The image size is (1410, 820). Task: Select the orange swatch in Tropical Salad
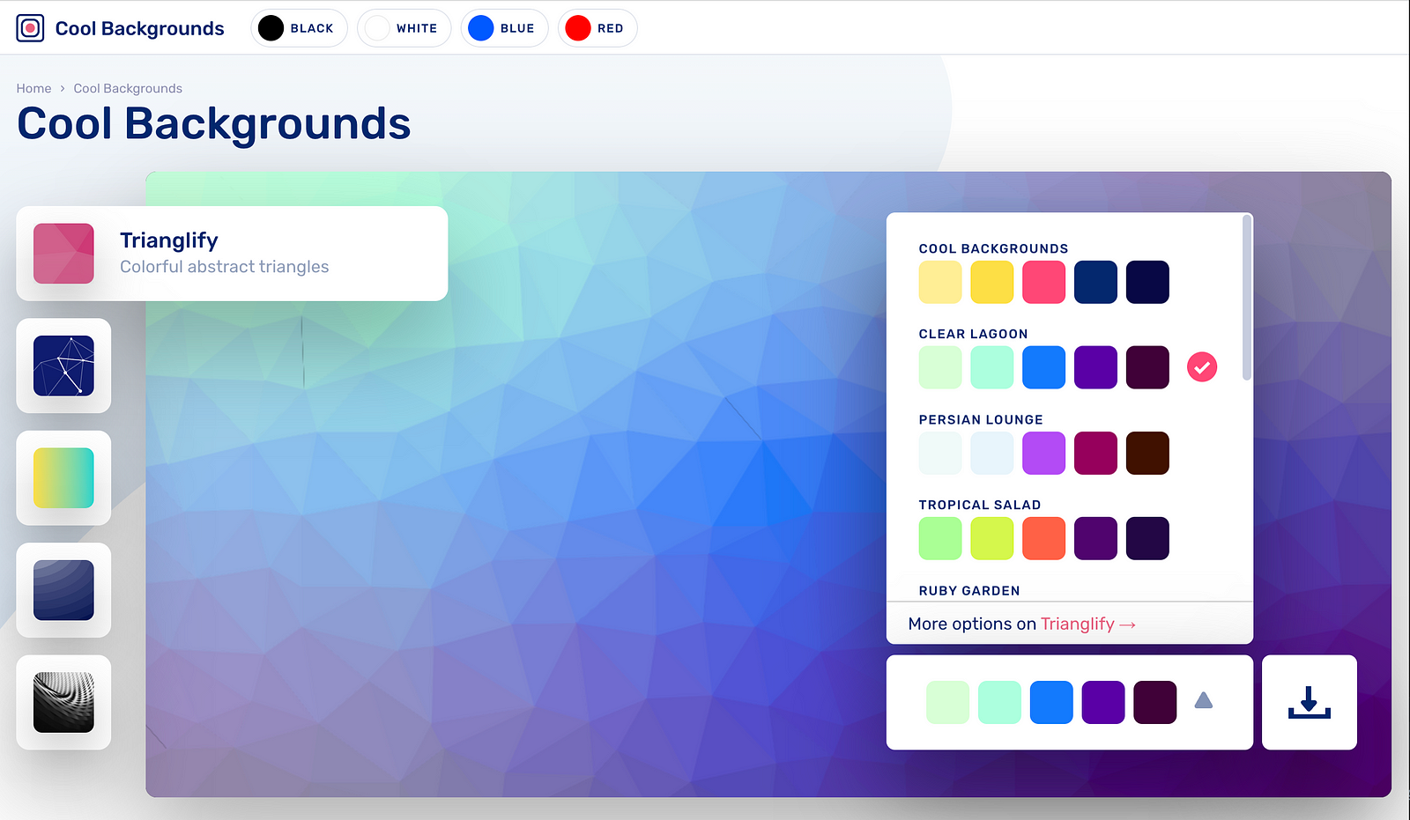click(x=1043, y=538)
